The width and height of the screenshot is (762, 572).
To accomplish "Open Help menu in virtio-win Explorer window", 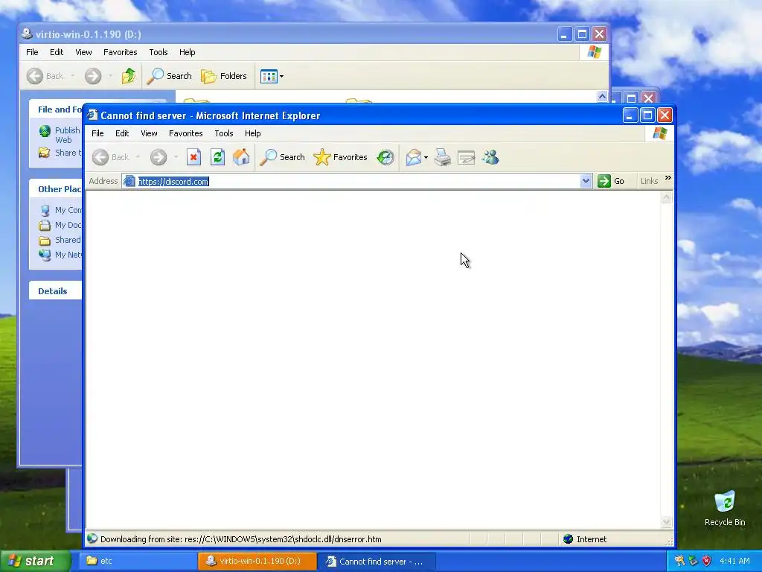I will pos(187,52).
